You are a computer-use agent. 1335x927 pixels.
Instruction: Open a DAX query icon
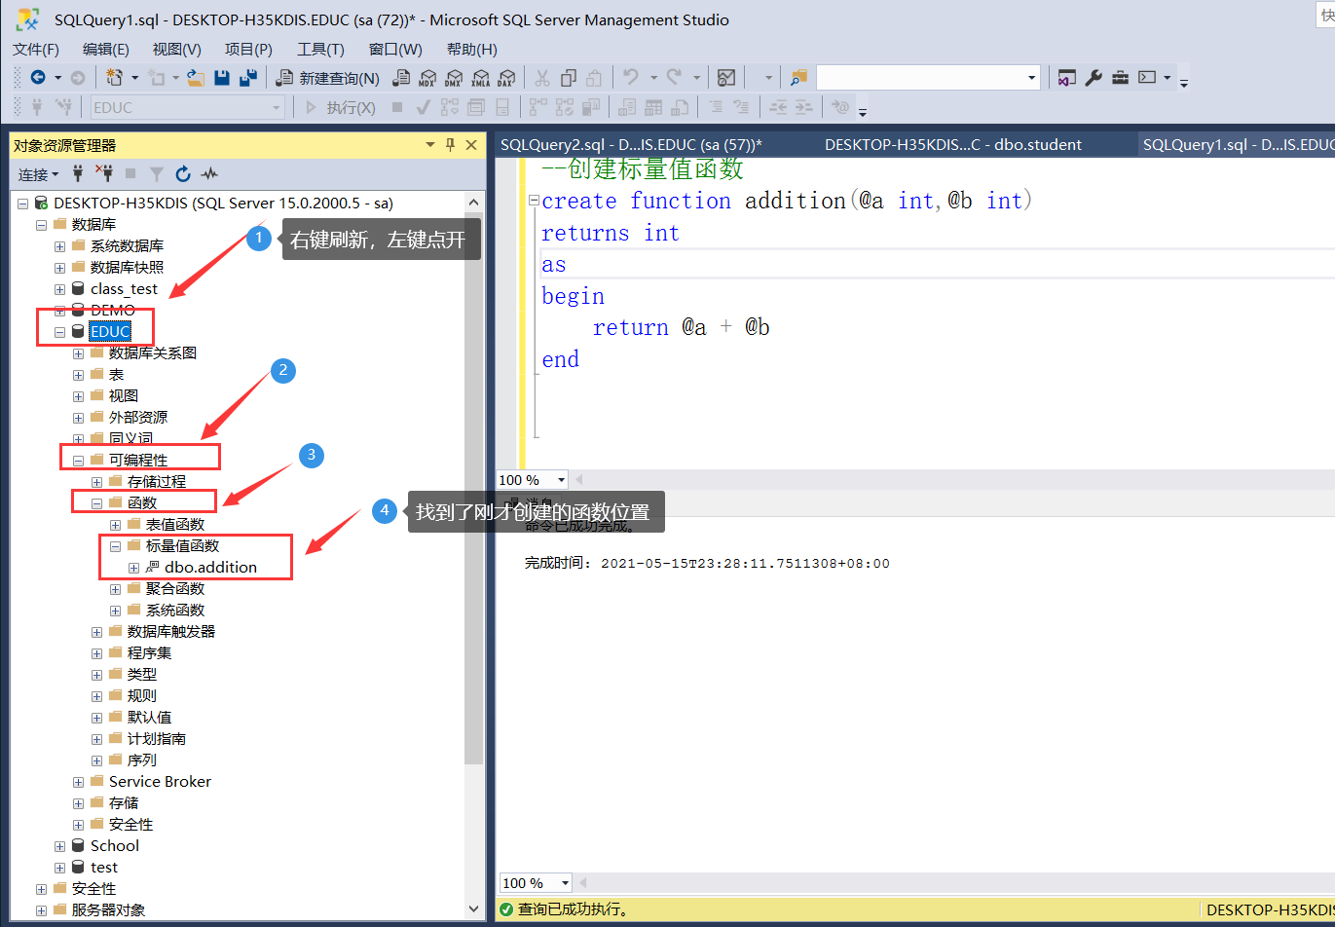[506, 78]
